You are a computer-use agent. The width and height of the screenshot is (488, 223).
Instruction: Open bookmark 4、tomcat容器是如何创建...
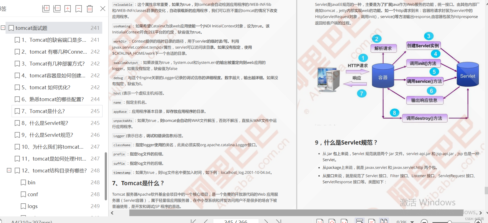[x=57, y=75]
